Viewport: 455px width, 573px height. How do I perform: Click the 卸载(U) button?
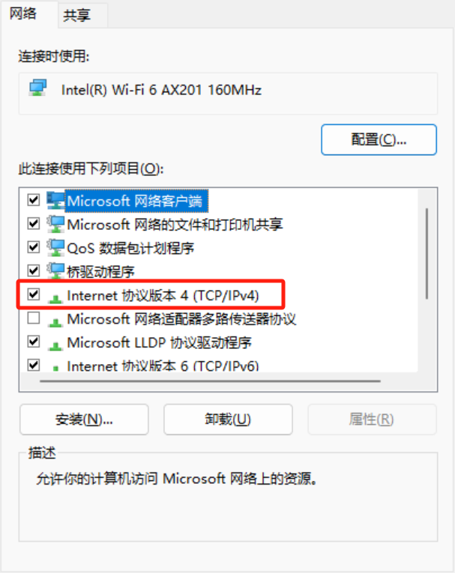[228, 419]
